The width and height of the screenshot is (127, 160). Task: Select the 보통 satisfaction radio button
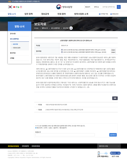(48, 128)
